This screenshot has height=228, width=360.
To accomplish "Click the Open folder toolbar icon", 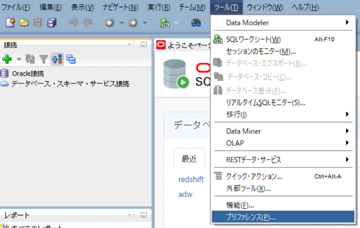I will click(24, 23).
